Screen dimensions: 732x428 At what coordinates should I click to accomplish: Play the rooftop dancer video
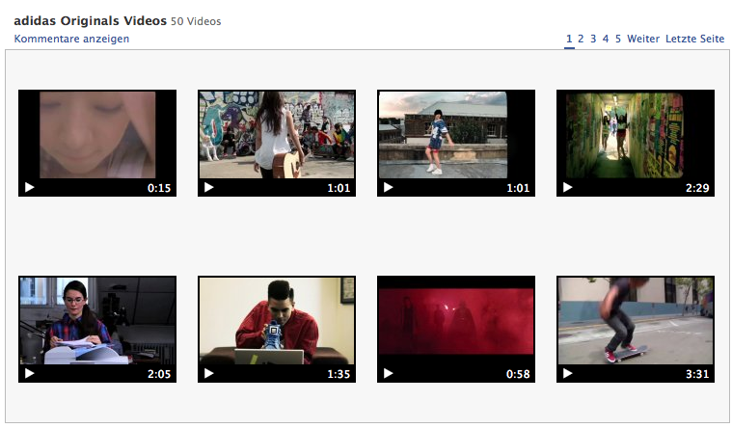pos(388,188)
